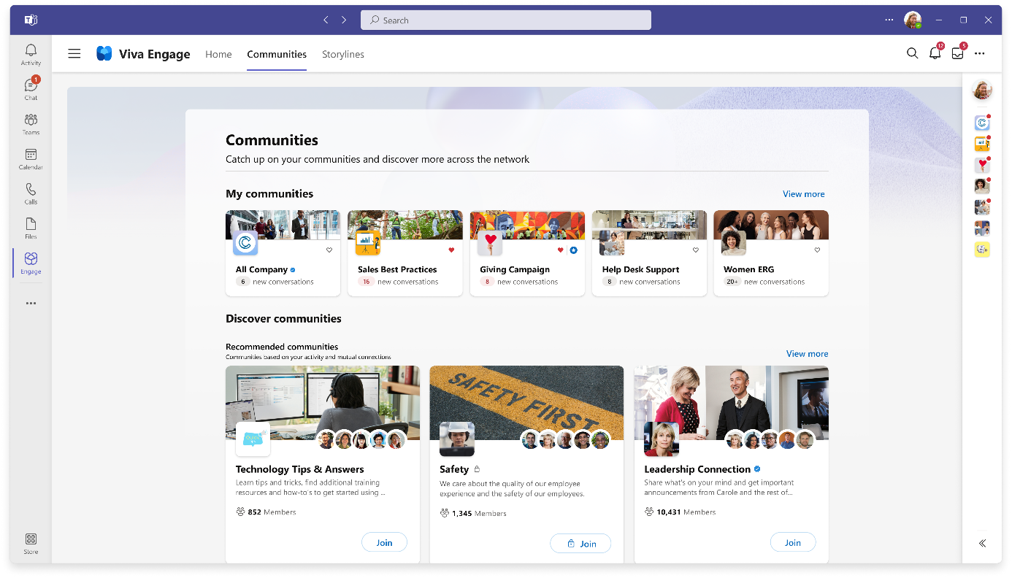Join the Safety community
The width and height of the screenshot is (1012, 578).
(x=580, y=543)
